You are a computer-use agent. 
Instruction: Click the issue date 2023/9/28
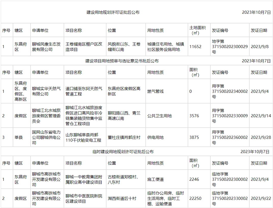[x=261, y=138]
